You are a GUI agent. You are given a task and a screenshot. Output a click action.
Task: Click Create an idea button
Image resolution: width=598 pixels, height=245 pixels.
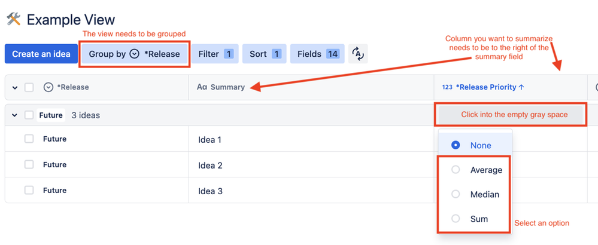41,54
